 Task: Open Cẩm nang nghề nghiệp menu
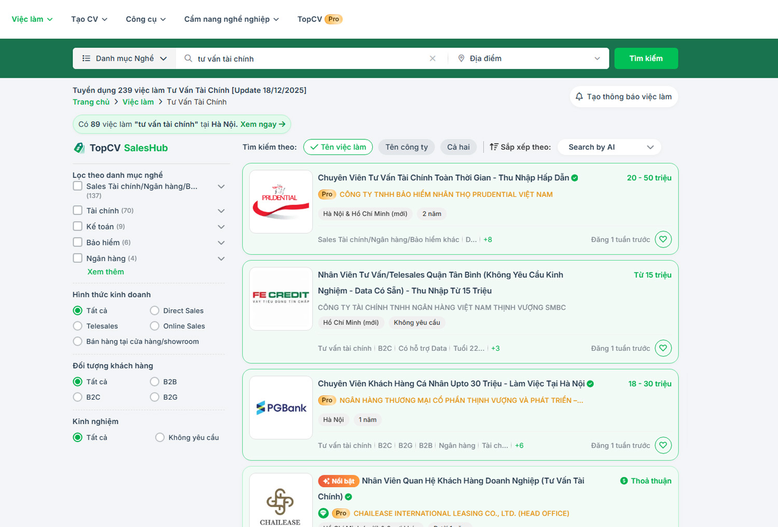[x=232, y=19]
